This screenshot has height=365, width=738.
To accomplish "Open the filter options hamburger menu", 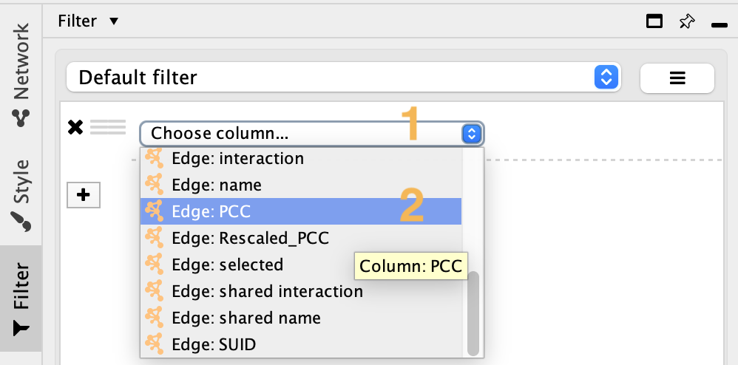I will tap(677, 78).
